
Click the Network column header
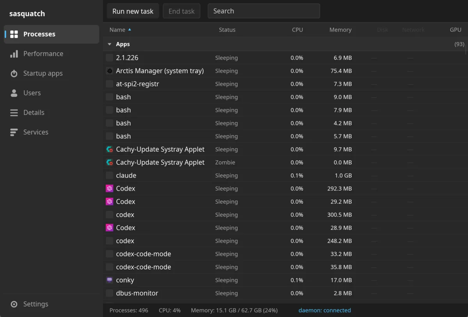click(x=413, y=30)
